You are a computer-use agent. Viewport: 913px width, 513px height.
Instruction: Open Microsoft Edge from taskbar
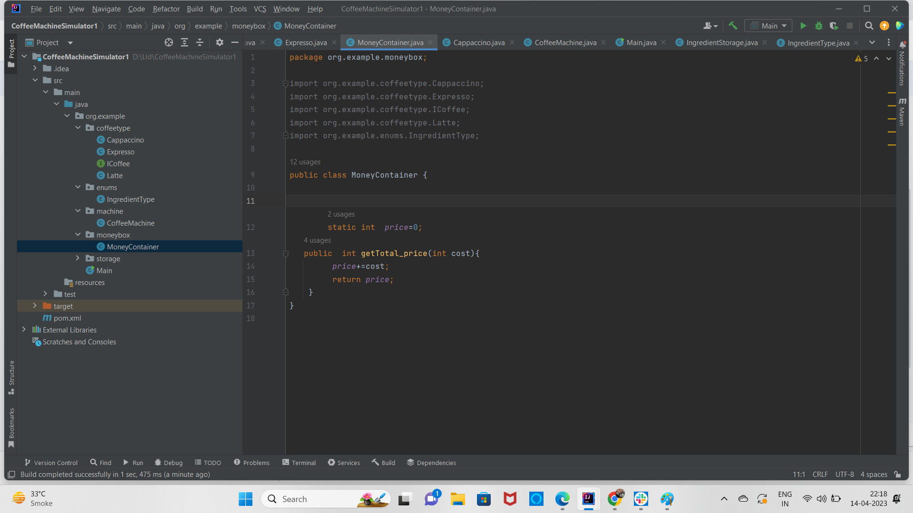(562, 499)
